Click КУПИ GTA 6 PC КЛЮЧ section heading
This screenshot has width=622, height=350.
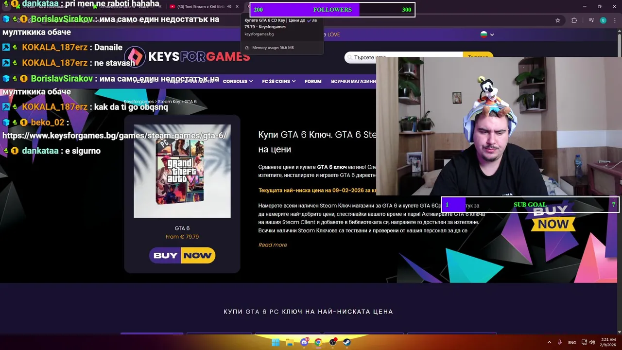click(x=308, y=312)
